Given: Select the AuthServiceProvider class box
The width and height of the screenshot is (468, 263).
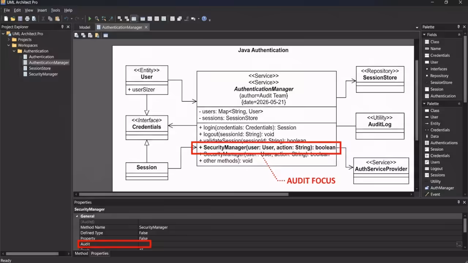Looking at the screenshot, I should [381, 171].
